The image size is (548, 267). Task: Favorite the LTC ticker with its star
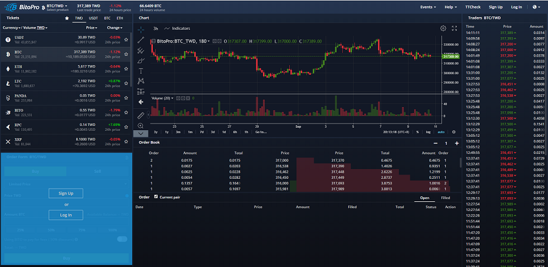126,84
